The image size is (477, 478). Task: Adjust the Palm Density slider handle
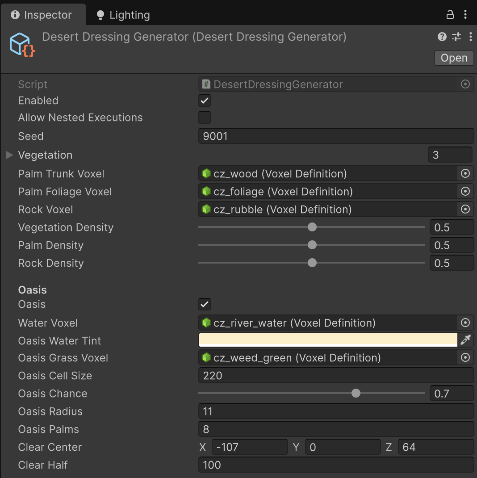[x=312, y=245]
